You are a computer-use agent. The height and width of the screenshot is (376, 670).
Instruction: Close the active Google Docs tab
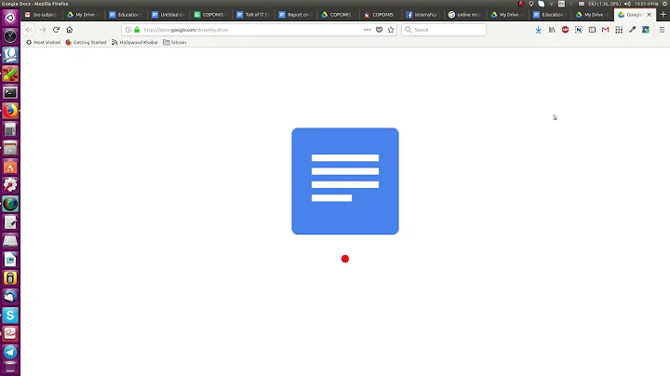pyautogui.click(x=650, y=15)
